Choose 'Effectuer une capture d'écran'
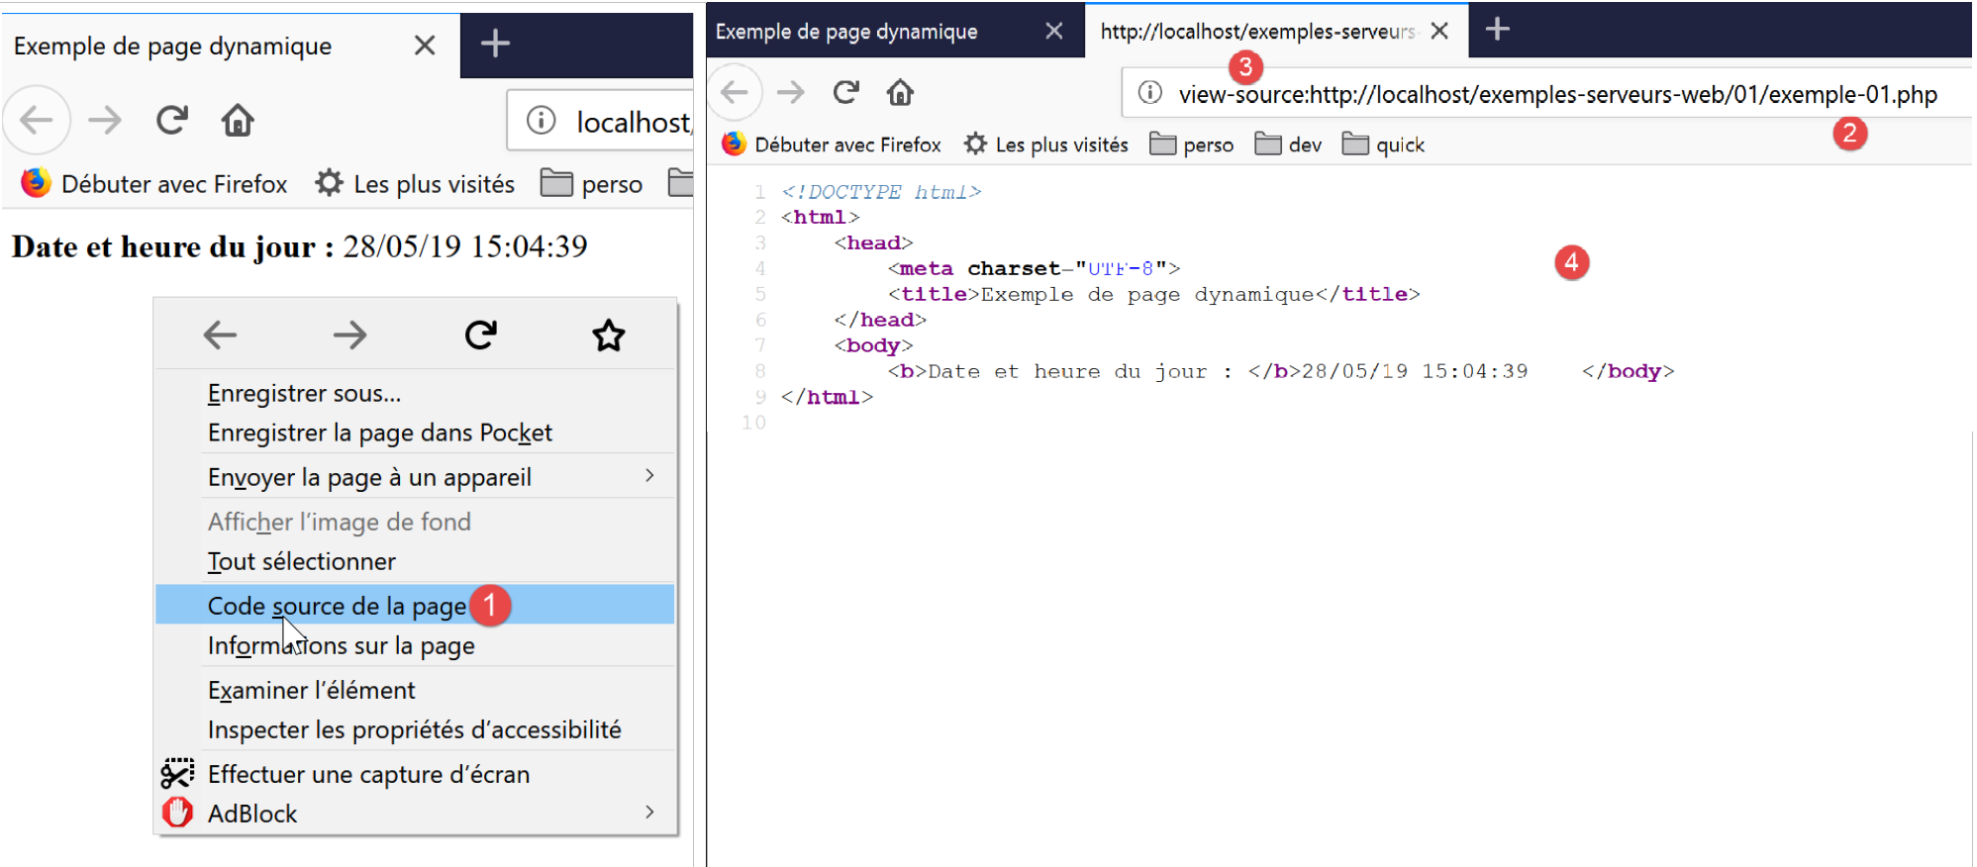The width and height of the screenshot is (1977, 867). (368, 774)
